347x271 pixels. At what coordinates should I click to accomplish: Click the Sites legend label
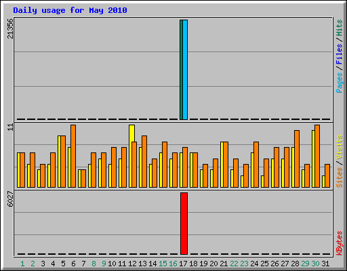[x=339, y=178]
